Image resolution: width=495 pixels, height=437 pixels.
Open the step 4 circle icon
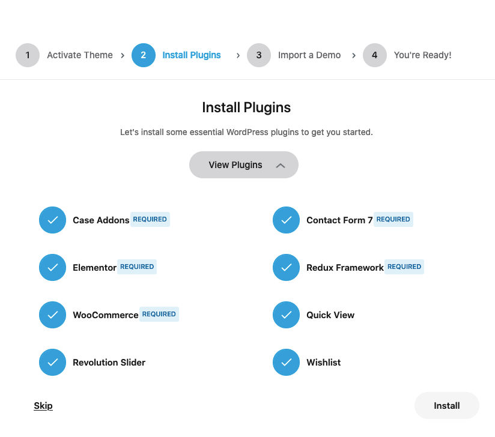tap(375, 55)
